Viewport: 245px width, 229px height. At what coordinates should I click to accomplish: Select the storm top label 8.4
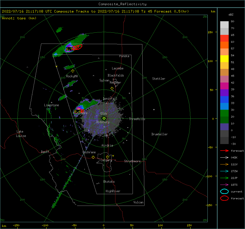(x=78, y=112)
